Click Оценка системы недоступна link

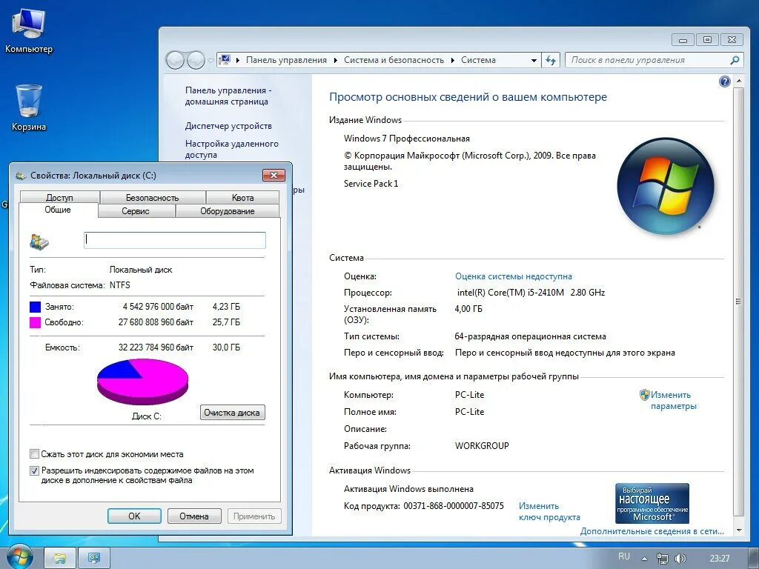tap(514, 276)
